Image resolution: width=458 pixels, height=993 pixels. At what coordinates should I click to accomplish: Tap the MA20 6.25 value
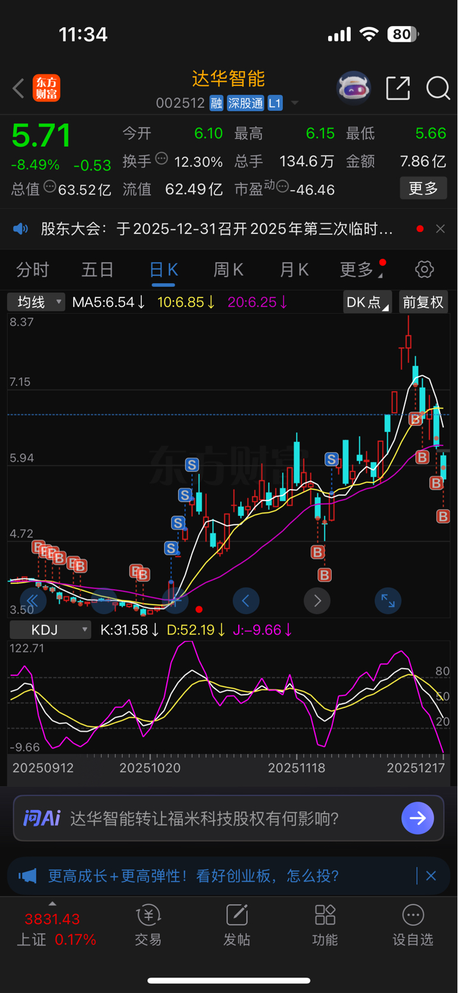(x=257, y=302)
